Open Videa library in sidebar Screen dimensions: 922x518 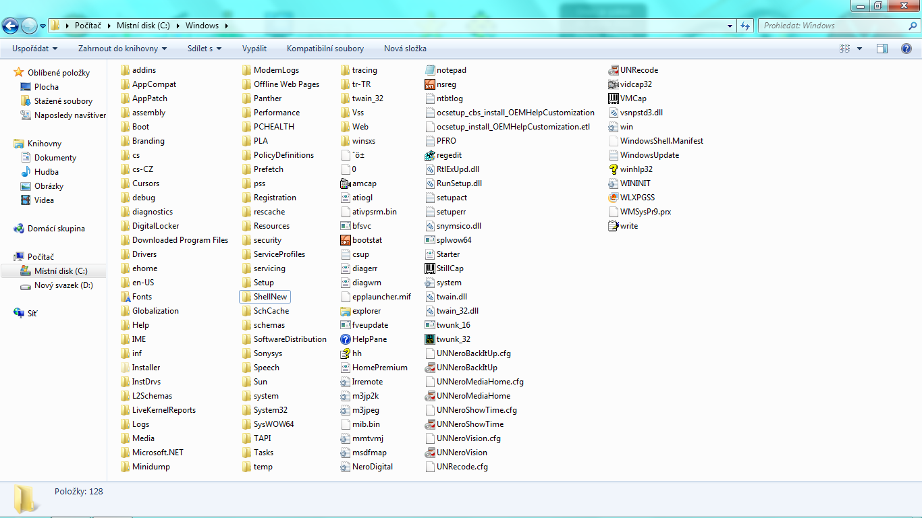click(45, 200)
